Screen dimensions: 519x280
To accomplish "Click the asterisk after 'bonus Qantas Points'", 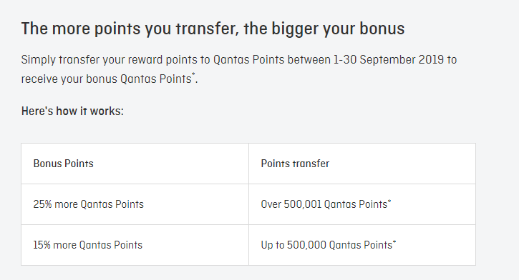I will (193, 74).
